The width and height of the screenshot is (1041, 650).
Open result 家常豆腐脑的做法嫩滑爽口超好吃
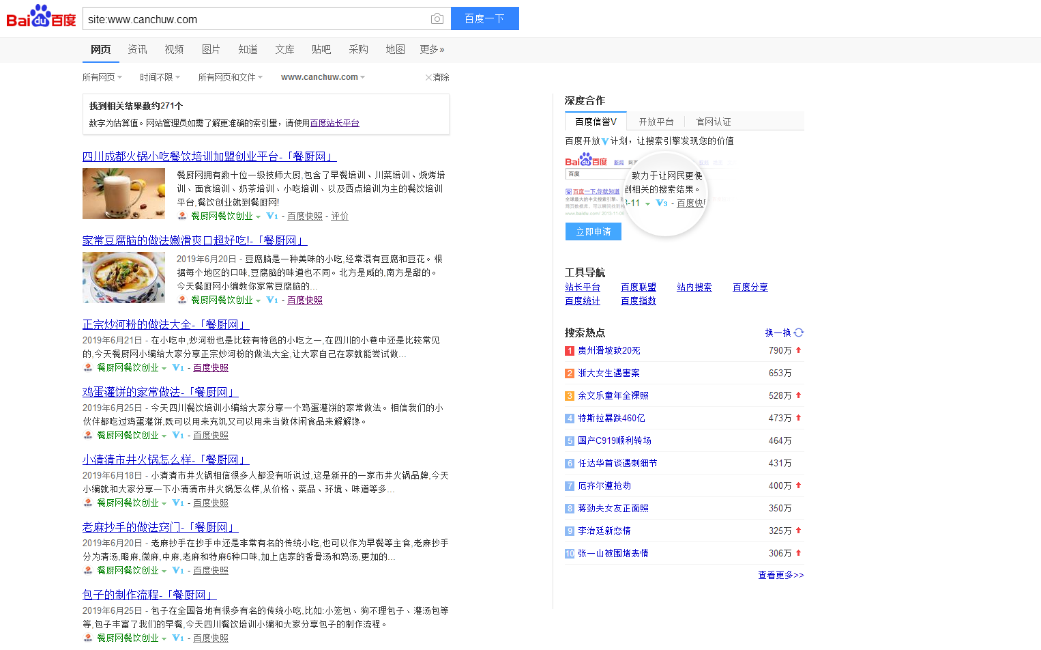(195, 240)
